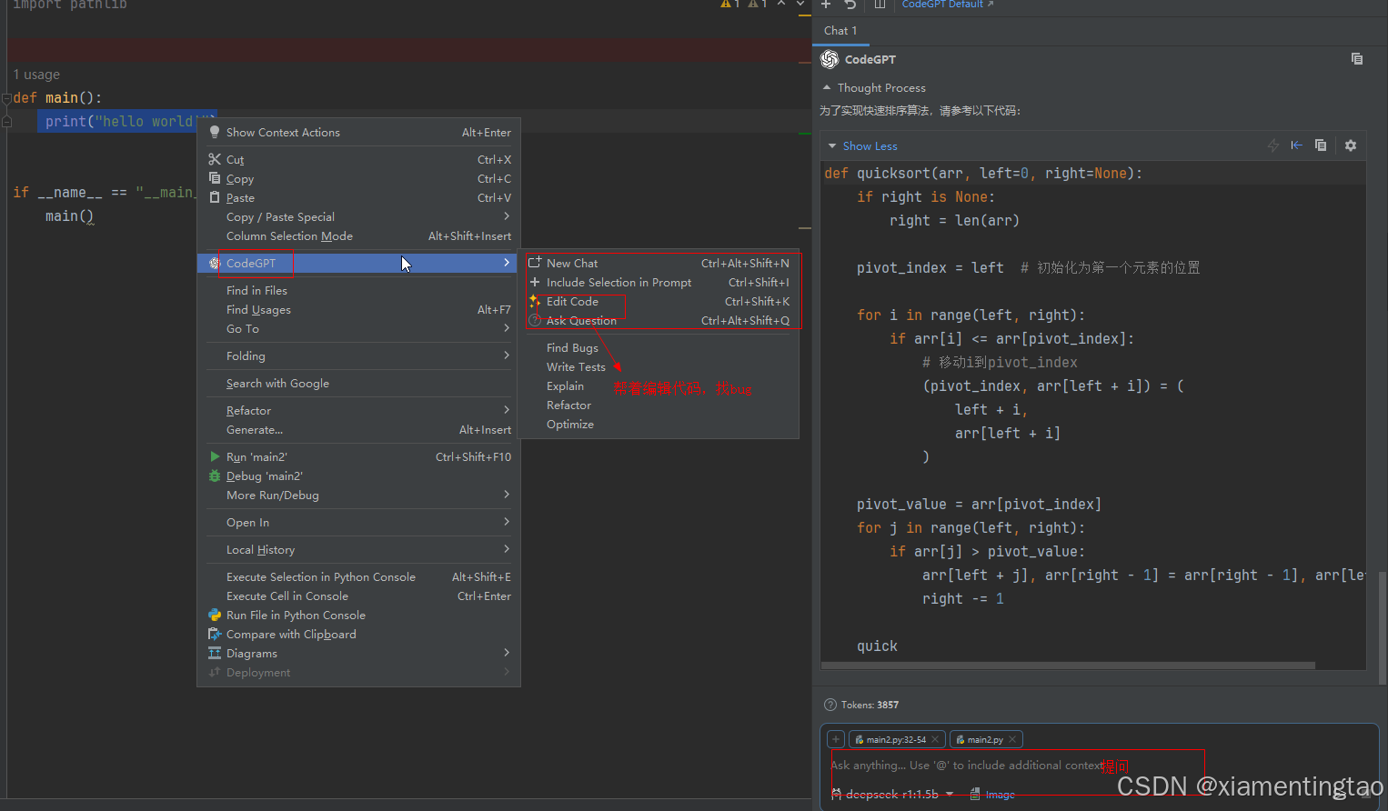Viewport: 1388px width, 811px height.
Task: Select Find in Files
Action: [359, 291]
